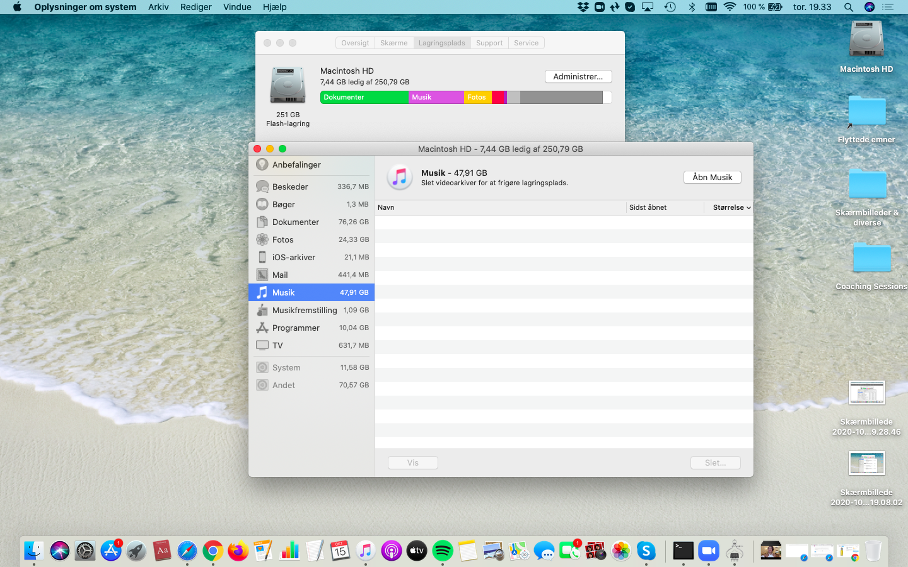This screenshot has height=567, width=908.
Task: Select Fotos category in sidebar
Action: point(311,239)
